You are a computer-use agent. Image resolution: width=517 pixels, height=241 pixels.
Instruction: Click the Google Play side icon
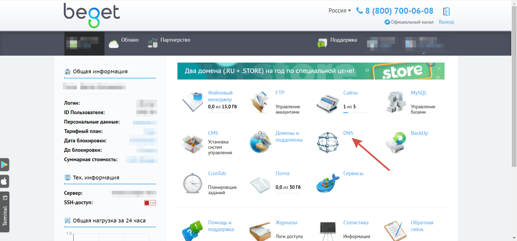click(x=5, y=164)
